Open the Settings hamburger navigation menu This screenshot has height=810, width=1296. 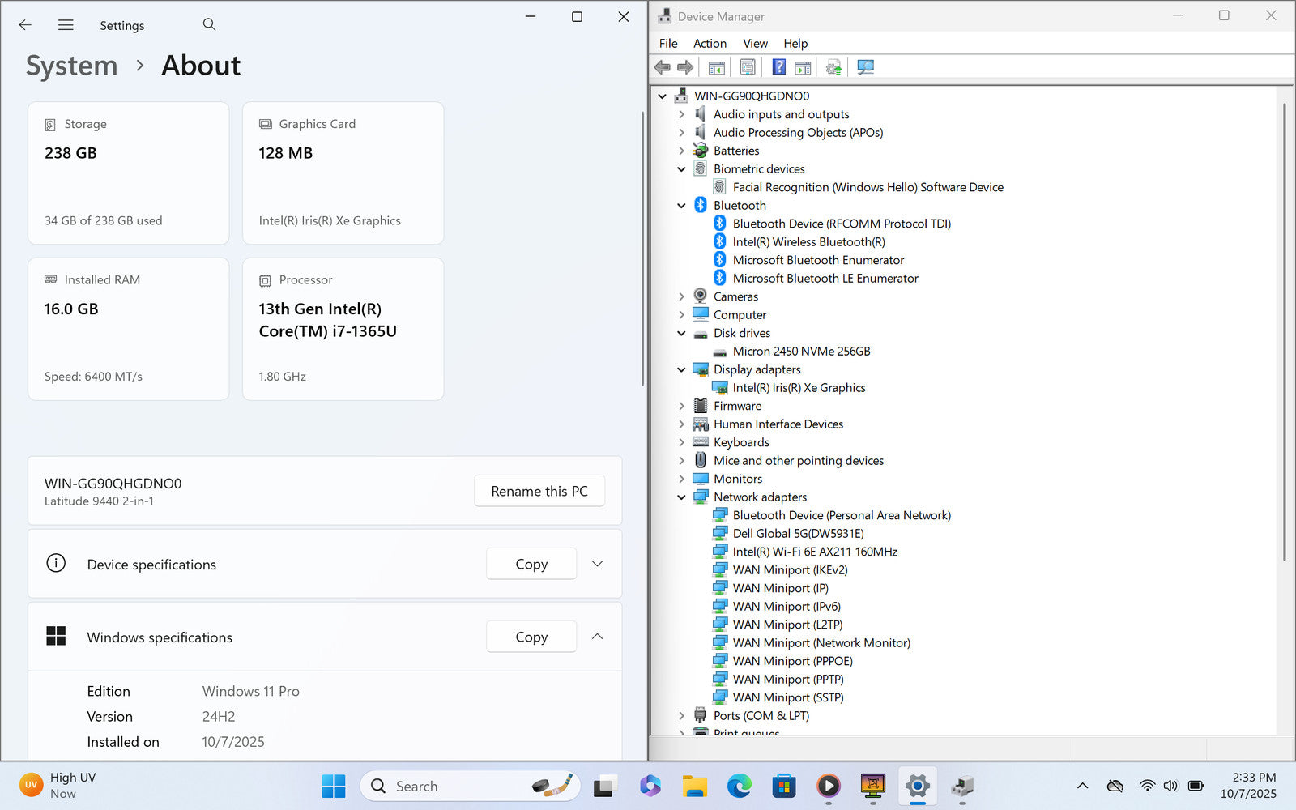click(x=66, y=25)
